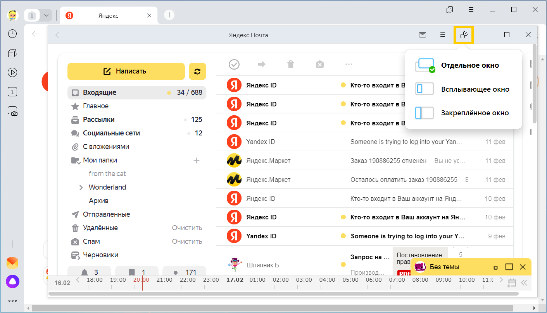The height and width of the screenshot is (313, 547).
Task: Select all messages with checkmark circle
Action: [234, 64]
